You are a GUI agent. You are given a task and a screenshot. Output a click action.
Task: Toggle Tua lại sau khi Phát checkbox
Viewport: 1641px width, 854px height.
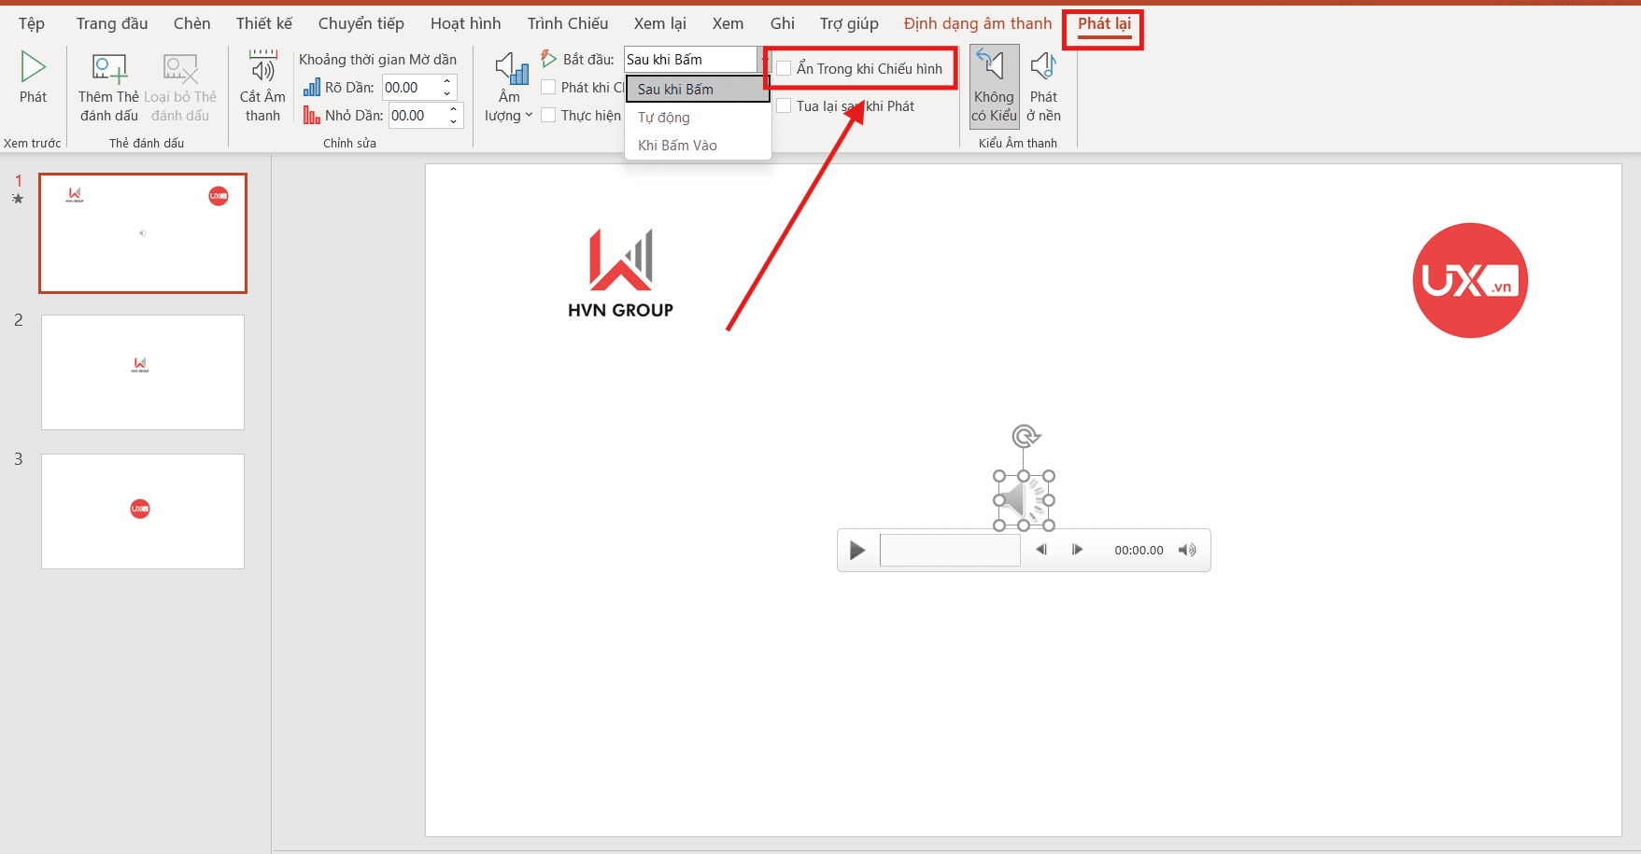point(785,106)
